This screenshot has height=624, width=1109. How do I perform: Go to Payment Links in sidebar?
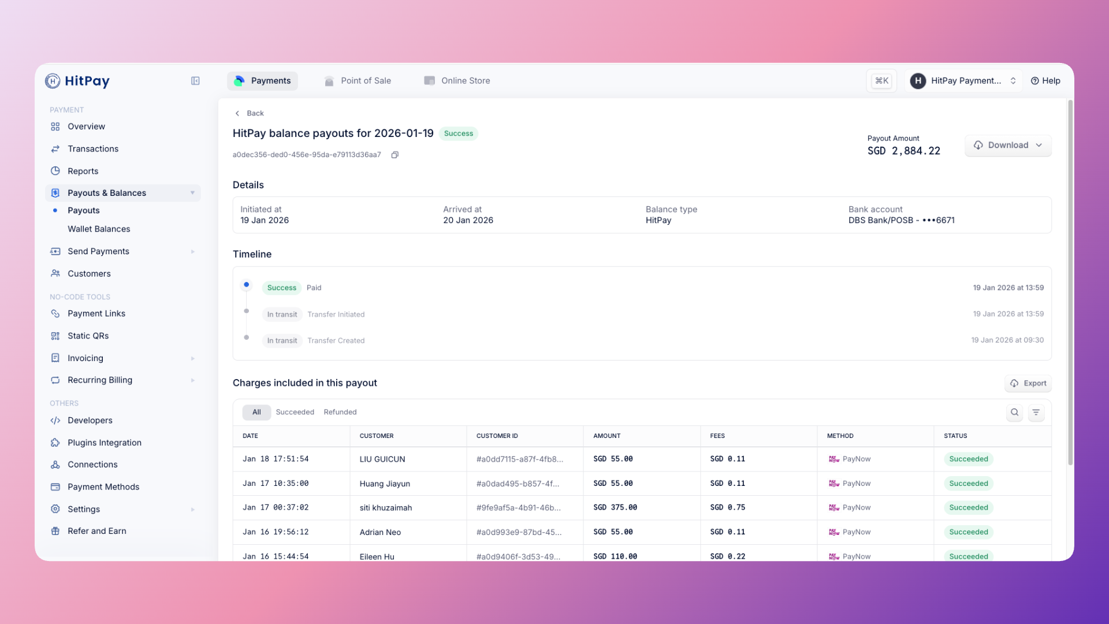96,314
